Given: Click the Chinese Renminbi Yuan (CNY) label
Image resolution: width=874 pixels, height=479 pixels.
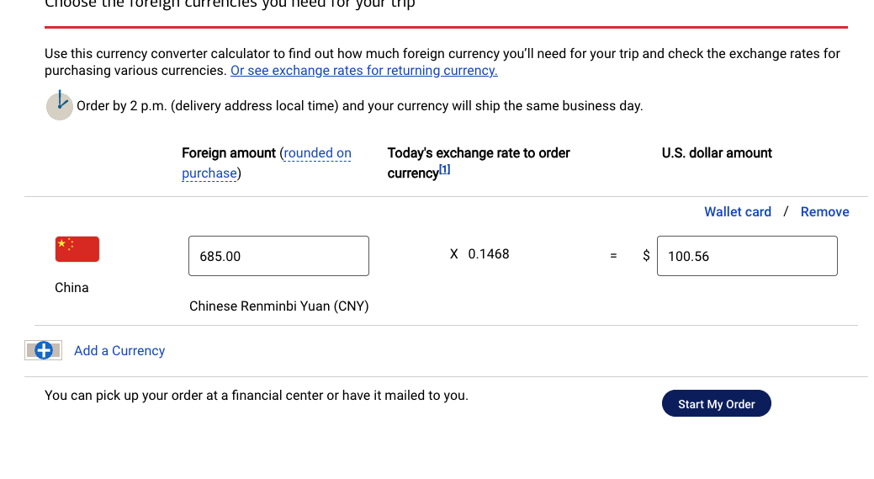Looking at the screenshot, I should [x=278, y=306].
